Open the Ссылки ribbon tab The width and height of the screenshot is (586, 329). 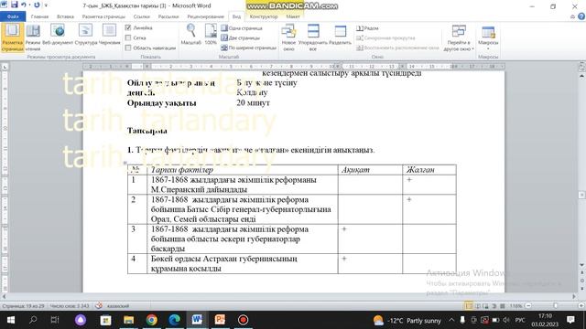coord(141,16)
